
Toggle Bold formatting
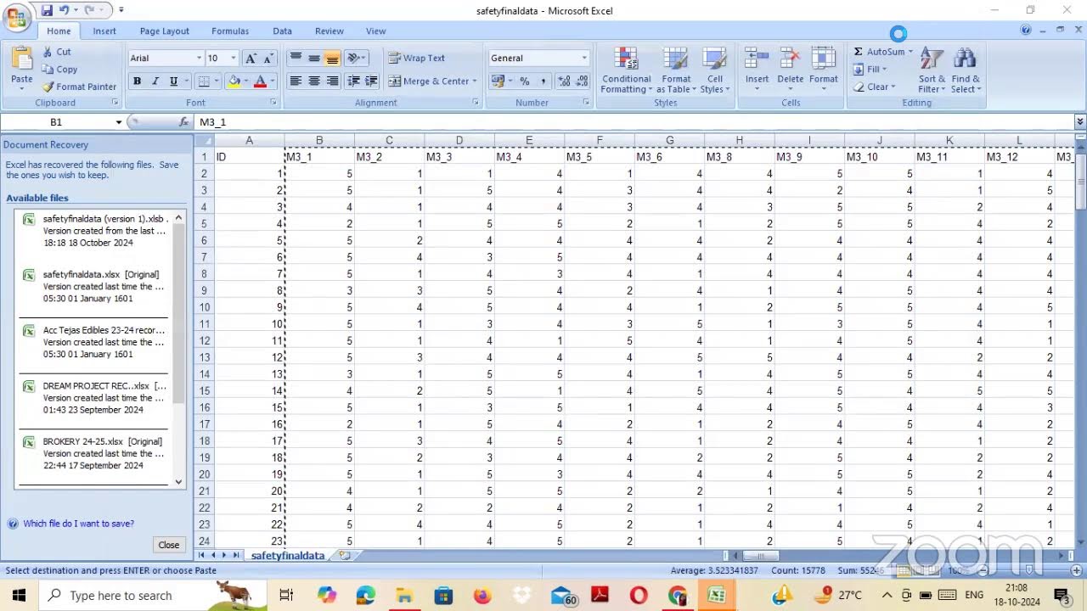137,81
